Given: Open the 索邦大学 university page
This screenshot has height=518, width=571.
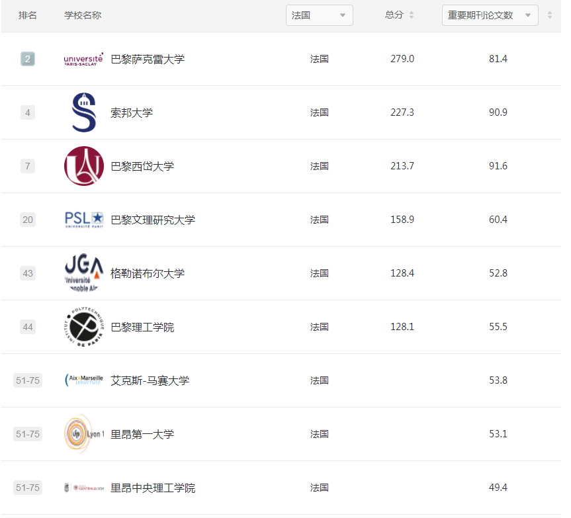Looking at the screenshot, I should pyautogui.click(x=132, y=112).
